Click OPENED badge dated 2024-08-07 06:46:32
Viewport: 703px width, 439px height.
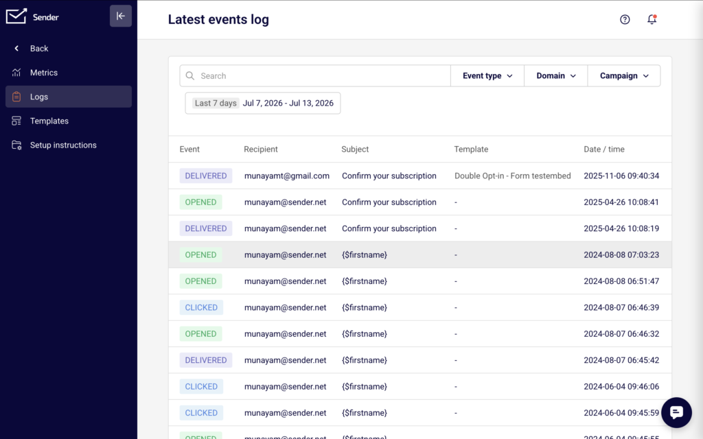click(x=201, y=334)
